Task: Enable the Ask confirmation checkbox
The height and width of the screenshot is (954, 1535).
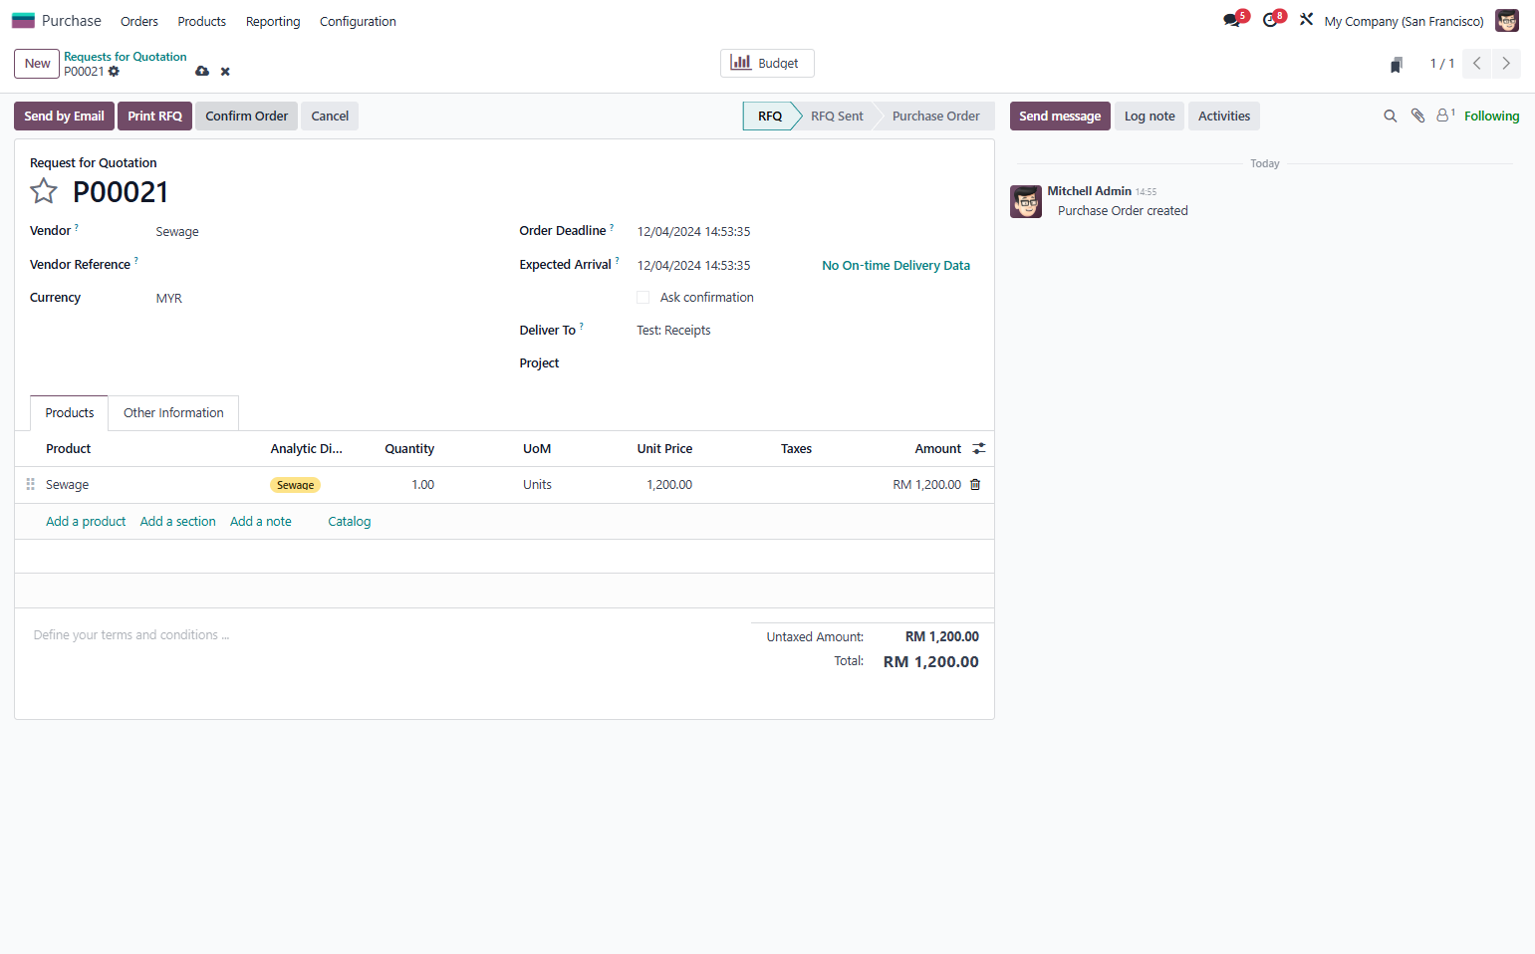Action: click(x=643, y=298)
